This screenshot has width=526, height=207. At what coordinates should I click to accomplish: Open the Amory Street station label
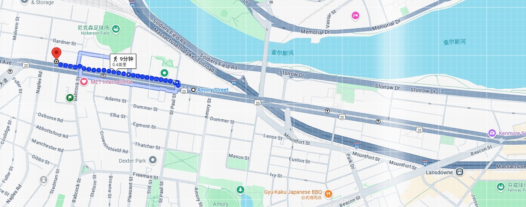(213, 90)
